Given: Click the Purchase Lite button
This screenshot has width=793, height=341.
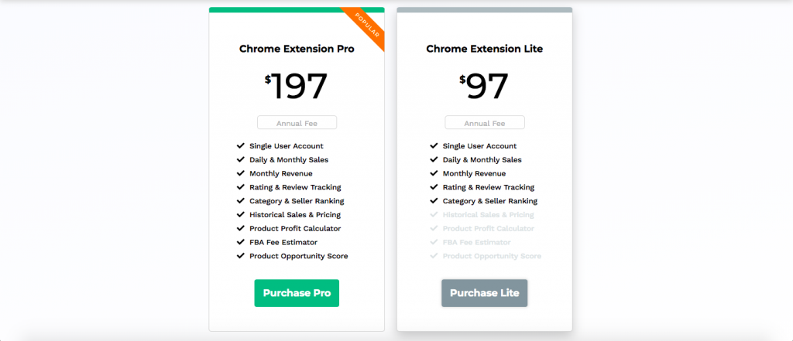Looking at the screenshot, I should click(x=484, y=293).
